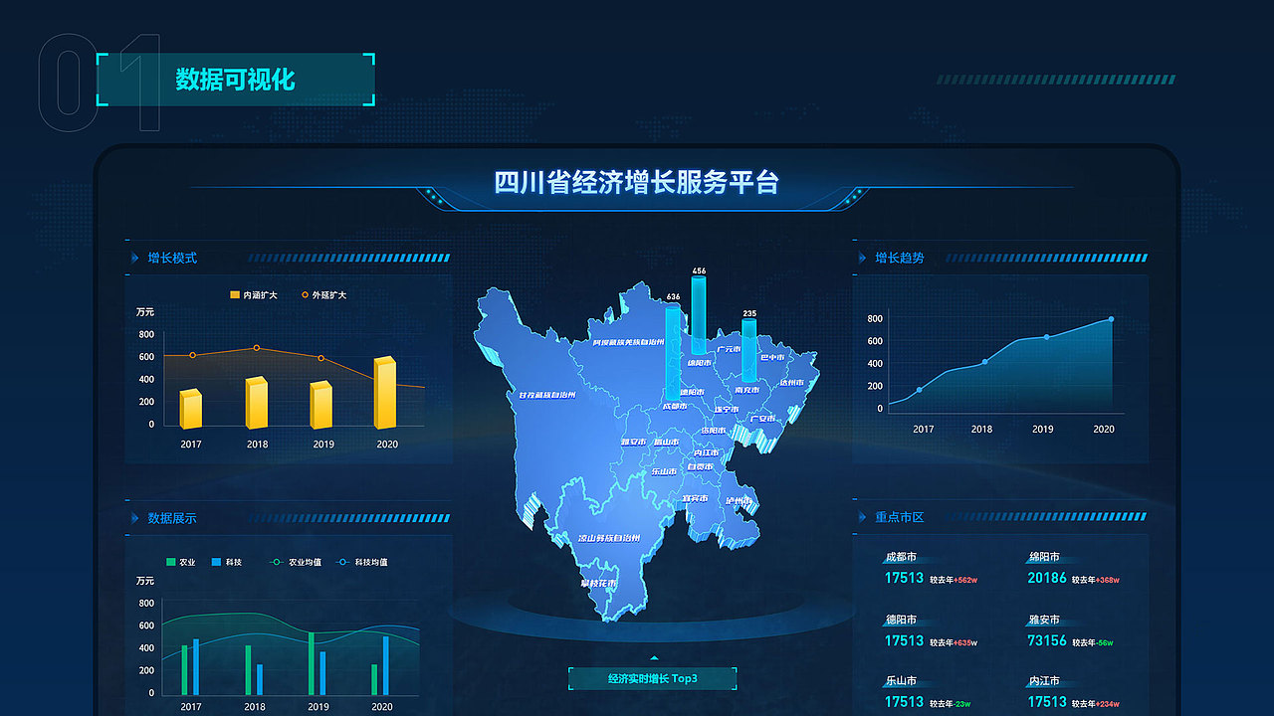Select 遂宁市 on the map
This screenshot has height=716, width=1274.
pyautogui.click(x=727, y=409)
